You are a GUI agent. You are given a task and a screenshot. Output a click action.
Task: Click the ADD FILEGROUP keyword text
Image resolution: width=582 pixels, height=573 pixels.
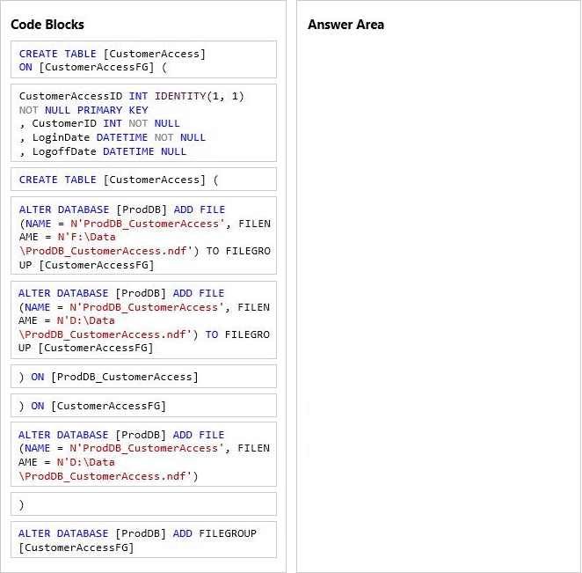(215, 533)
